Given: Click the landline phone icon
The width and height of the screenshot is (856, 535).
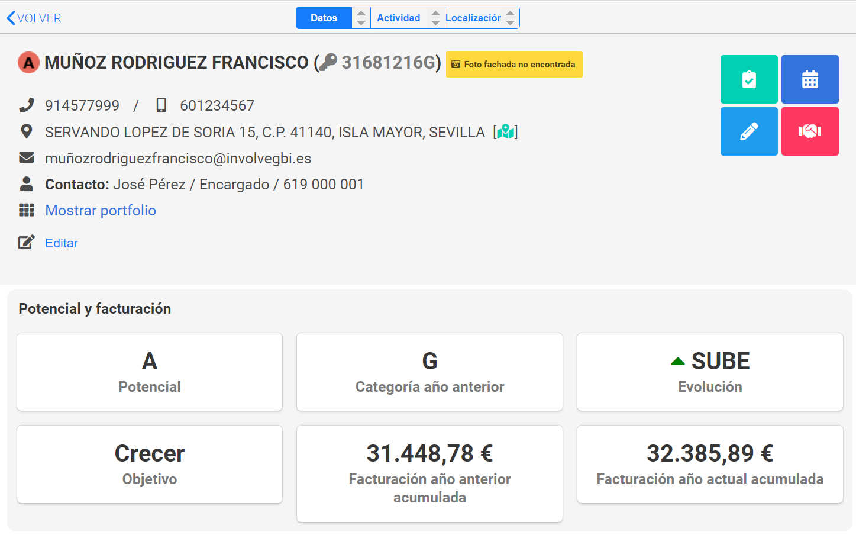Looking at the screenshot, I should [27, 105].
